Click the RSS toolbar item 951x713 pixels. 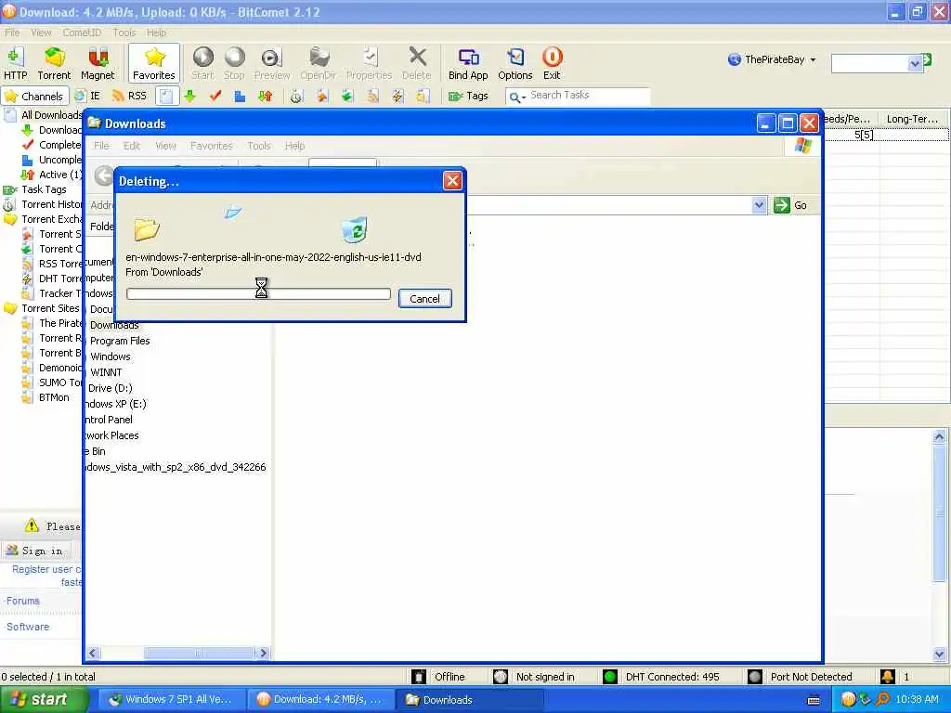coord(129,96)
